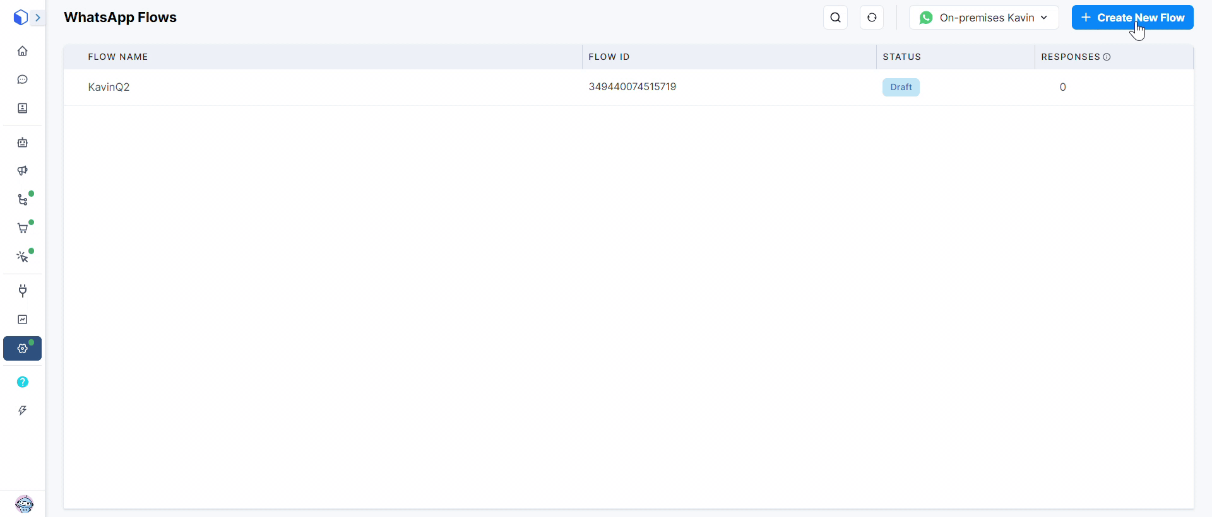Open the On-premises Kavin account dropdown

pos(983,18)
